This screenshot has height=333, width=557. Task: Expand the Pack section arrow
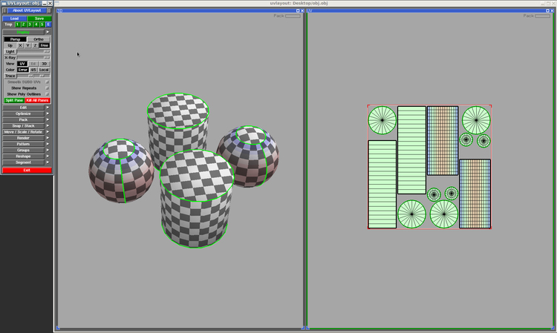(x=48, y=119)
